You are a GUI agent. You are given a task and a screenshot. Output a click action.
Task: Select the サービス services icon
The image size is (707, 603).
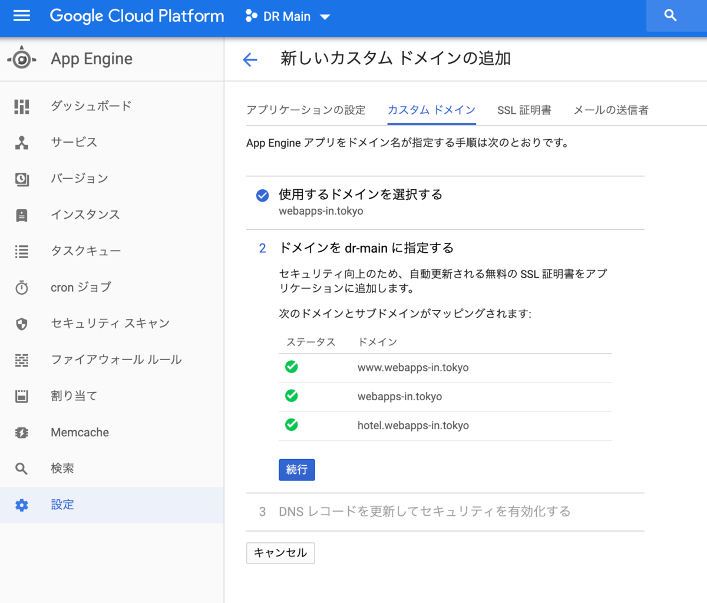pos(22,143)
